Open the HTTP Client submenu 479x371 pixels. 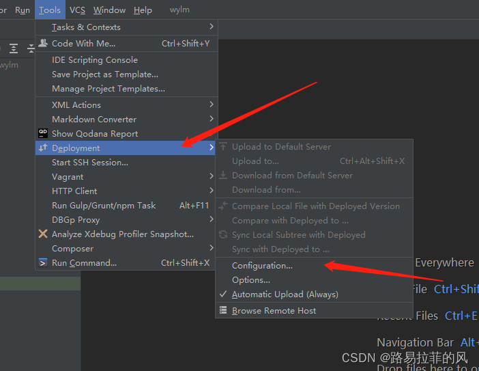(x=126, y=191)
